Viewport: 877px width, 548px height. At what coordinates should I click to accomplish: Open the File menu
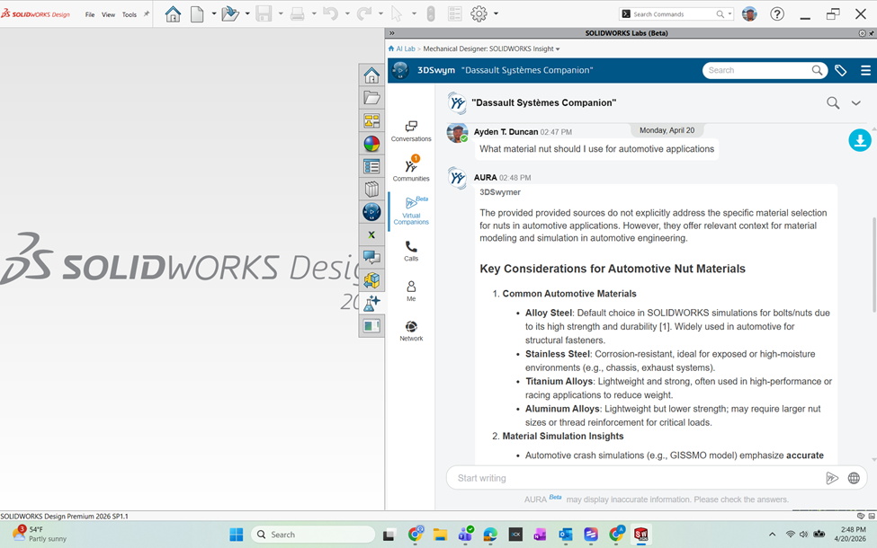(90, 14)
